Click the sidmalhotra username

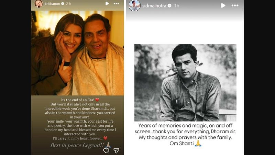(154, 6)
